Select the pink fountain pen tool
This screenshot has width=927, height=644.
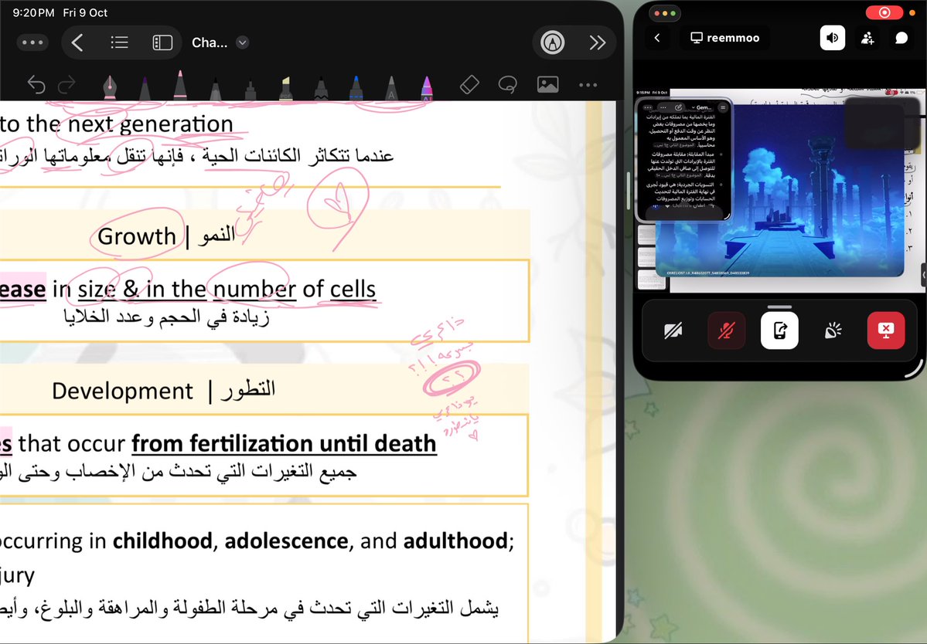(x=109, y=86)
